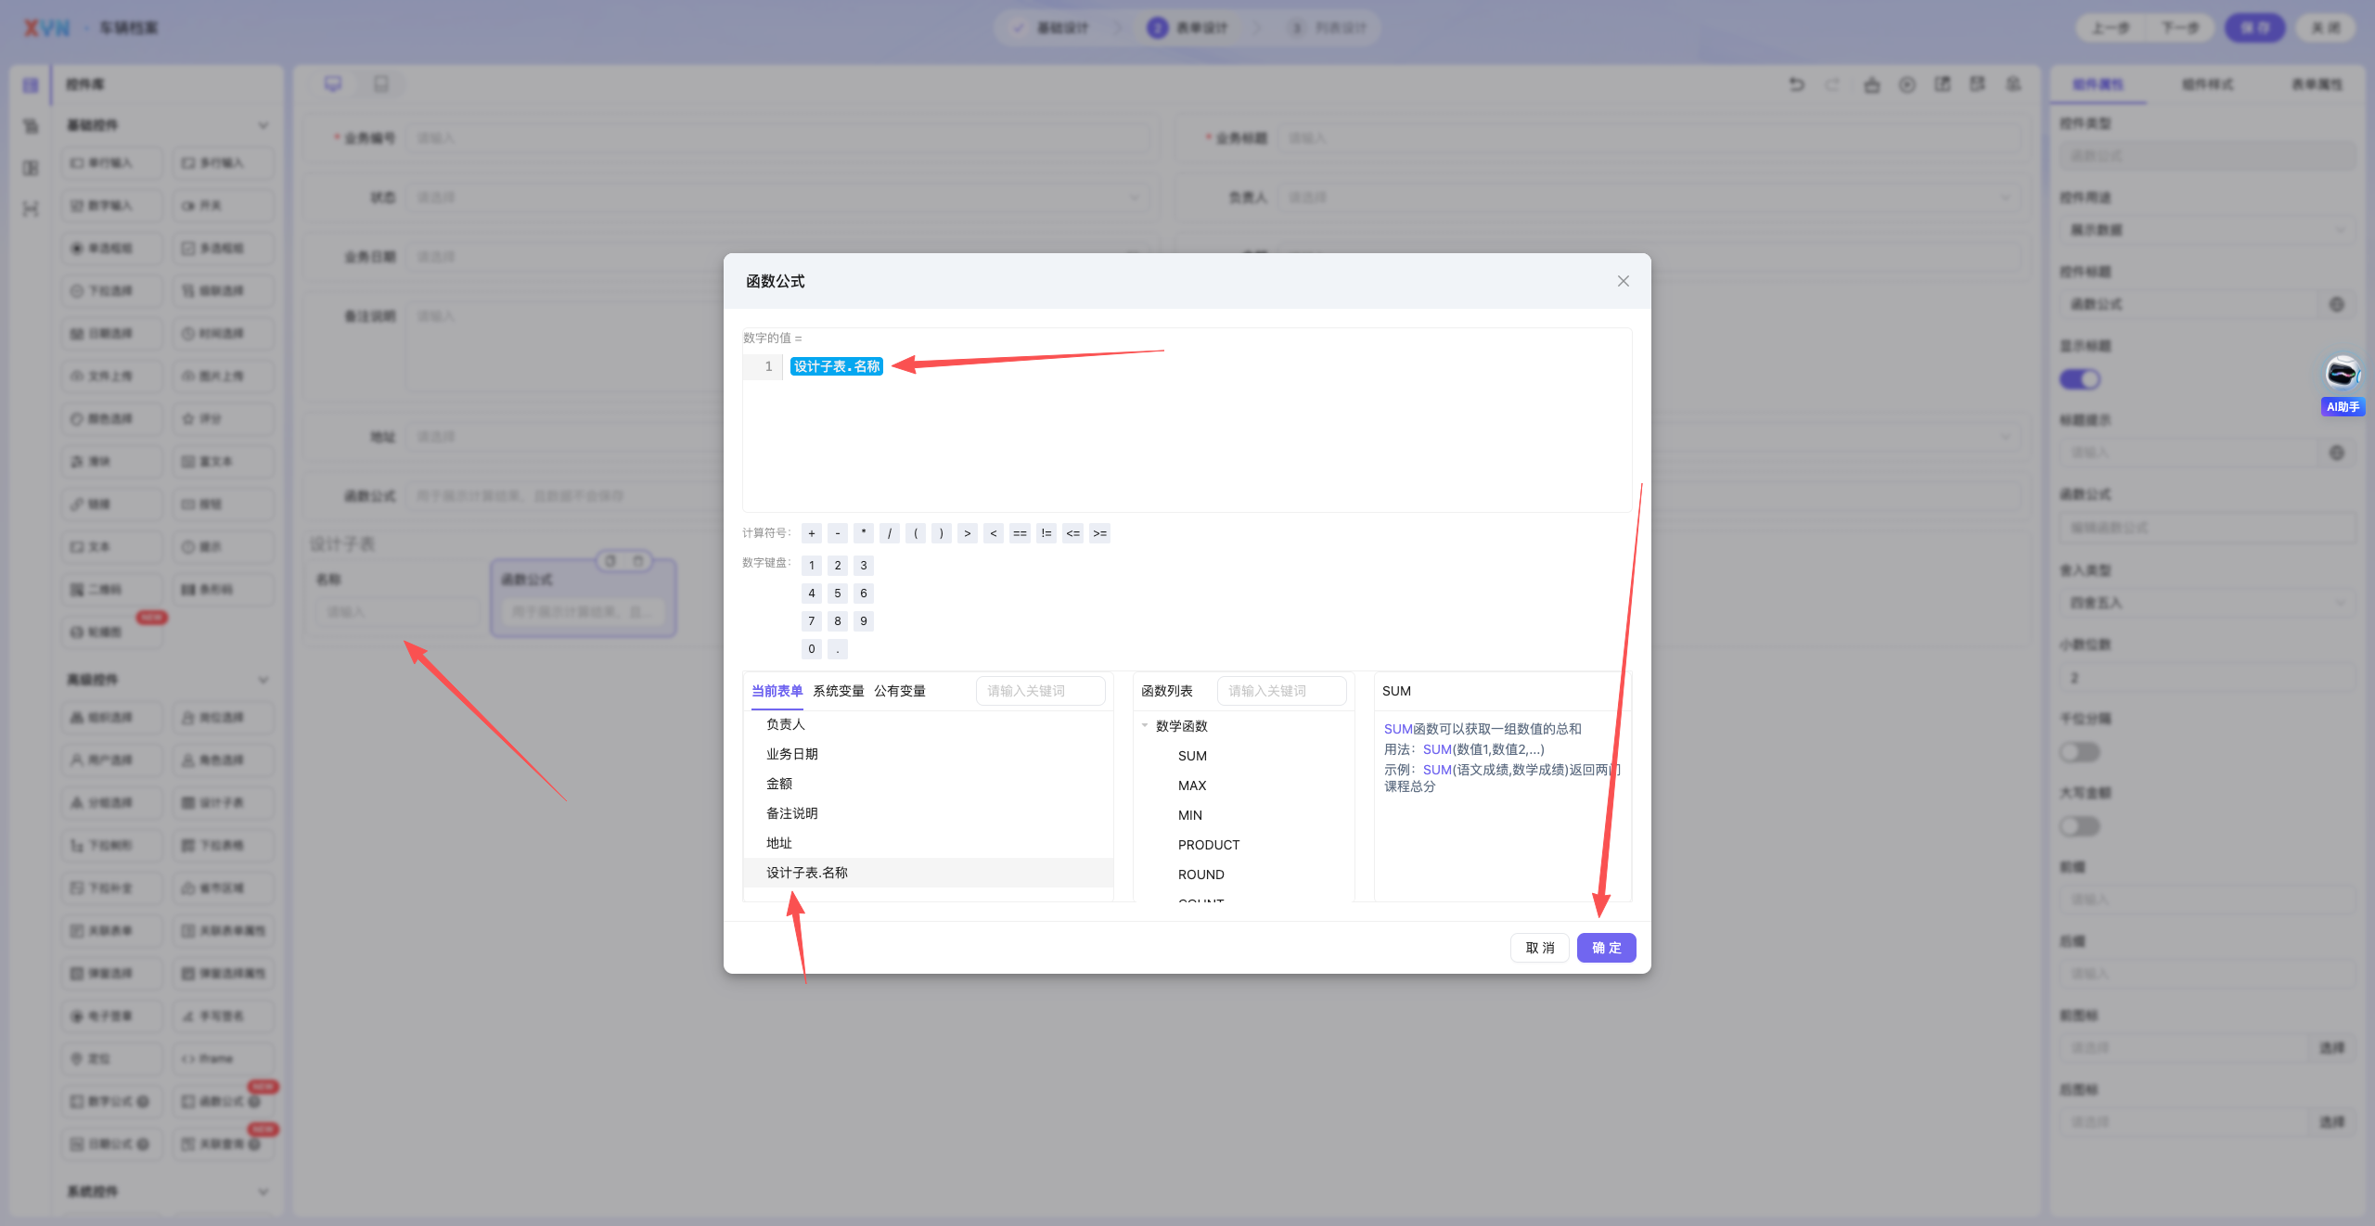The image size is (2375, 1226).
Task: Click number key 0 on the keypad
Action: (812, 649)
